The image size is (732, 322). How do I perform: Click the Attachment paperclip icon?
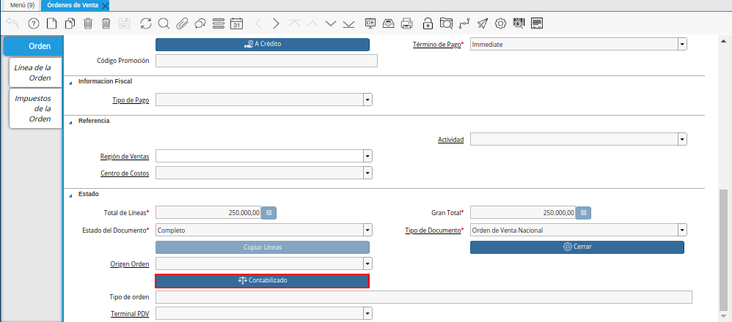(x=182, y=23)
